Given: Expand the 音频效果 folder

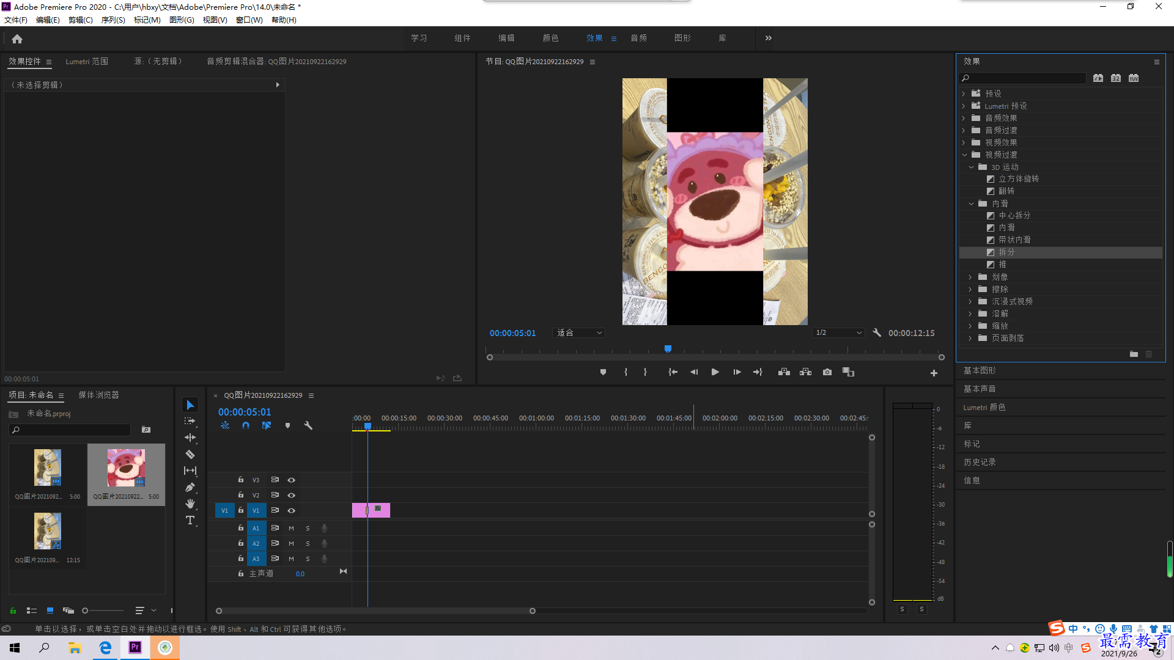Looking at the screenshot, I should click(964, 118).
